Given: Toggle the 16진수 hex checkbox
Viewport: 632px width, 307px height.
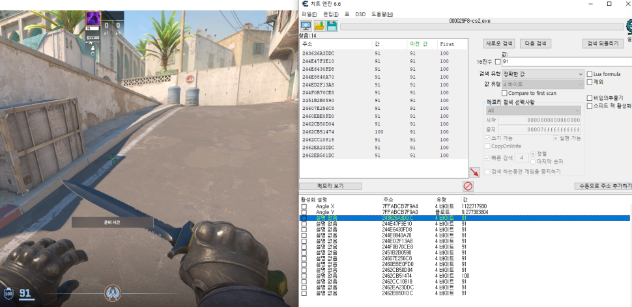Looking at the screenshot, I should point(497,62).
